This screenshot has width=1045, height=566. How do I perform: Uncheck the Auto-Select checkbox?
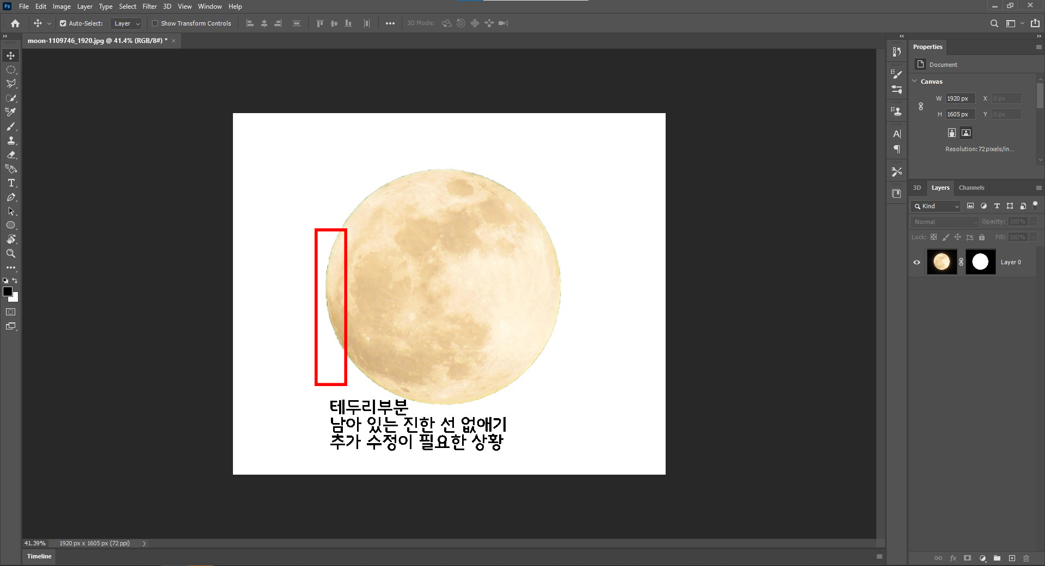[x=63, y=23]
